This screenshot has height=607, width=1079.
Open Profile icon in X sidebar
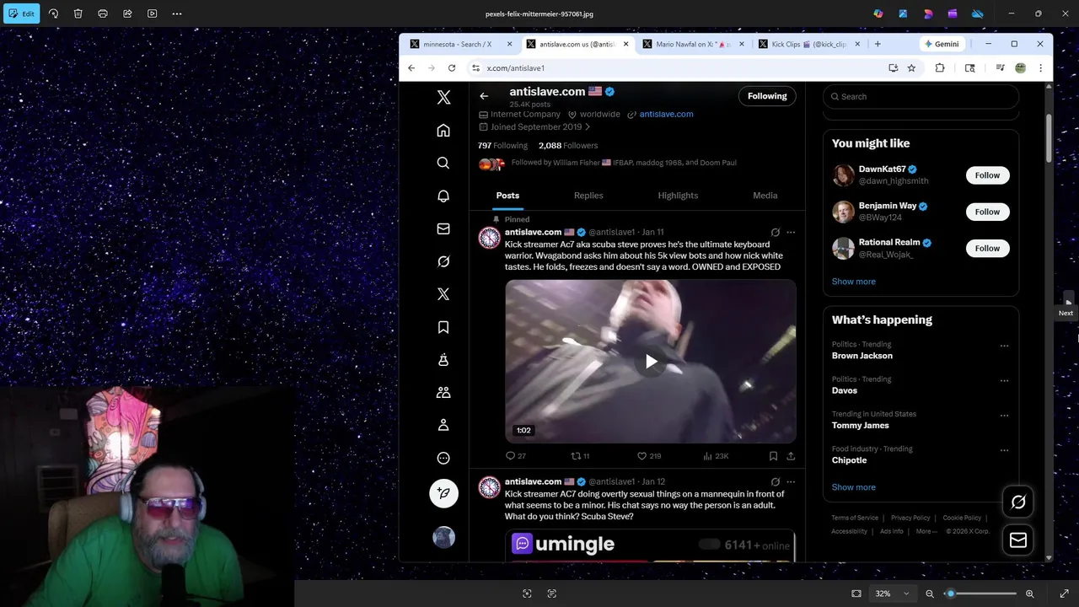(x=443, y=426)
